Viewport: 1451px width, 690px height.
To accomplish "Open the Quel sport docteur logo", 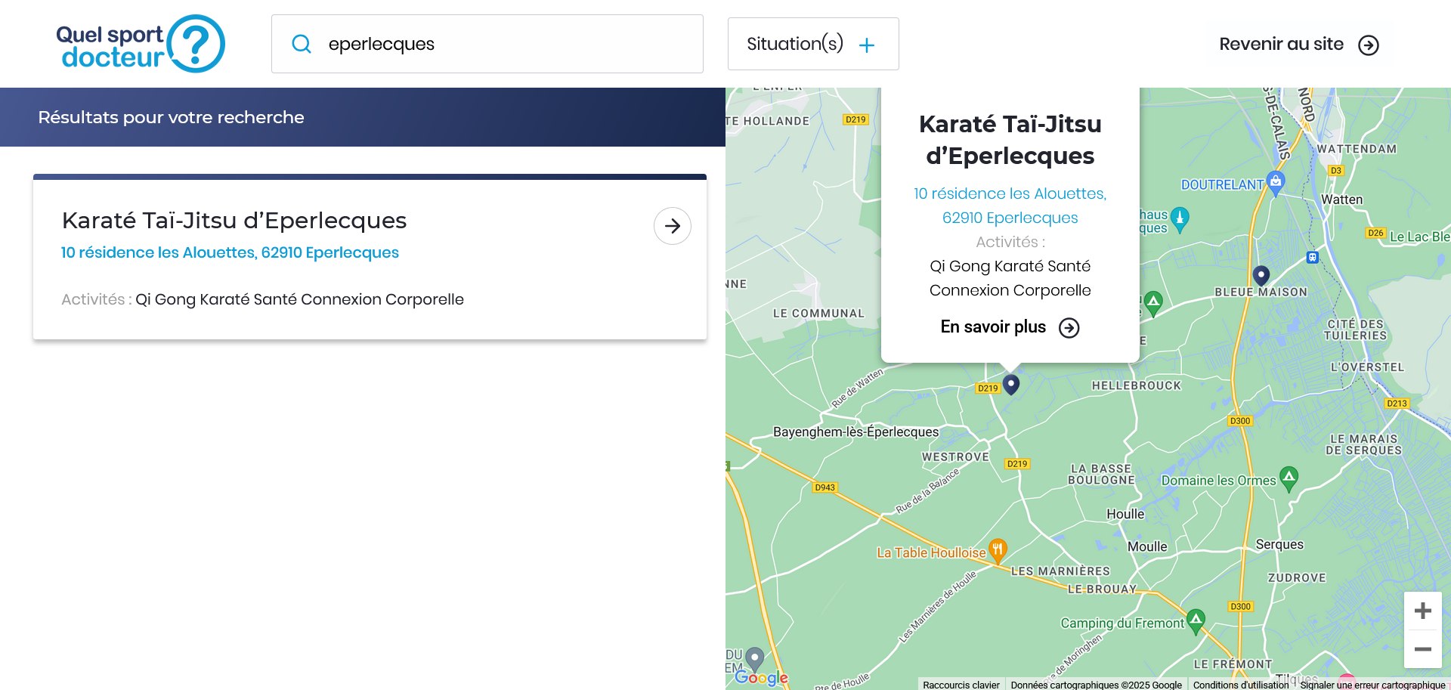I will coord(141,44).
